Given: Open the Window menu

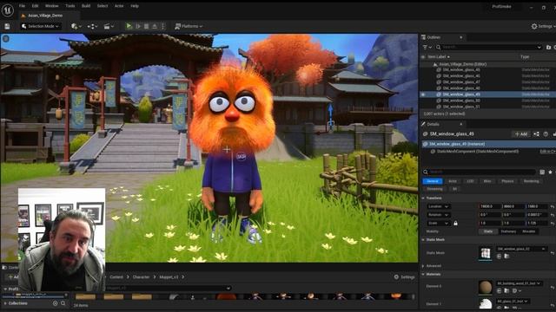Looking at the screenshot, I should click(52, 6).
